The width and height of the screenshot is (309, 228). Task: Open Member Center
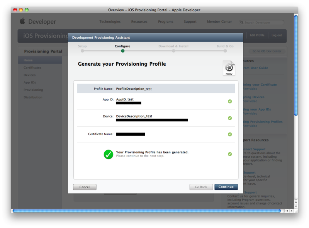pos(219,22)
